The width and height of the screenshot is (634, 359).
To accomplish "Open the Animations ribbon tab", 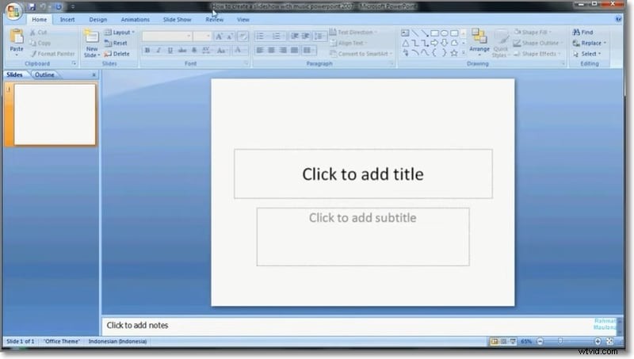I will (135, 19).
